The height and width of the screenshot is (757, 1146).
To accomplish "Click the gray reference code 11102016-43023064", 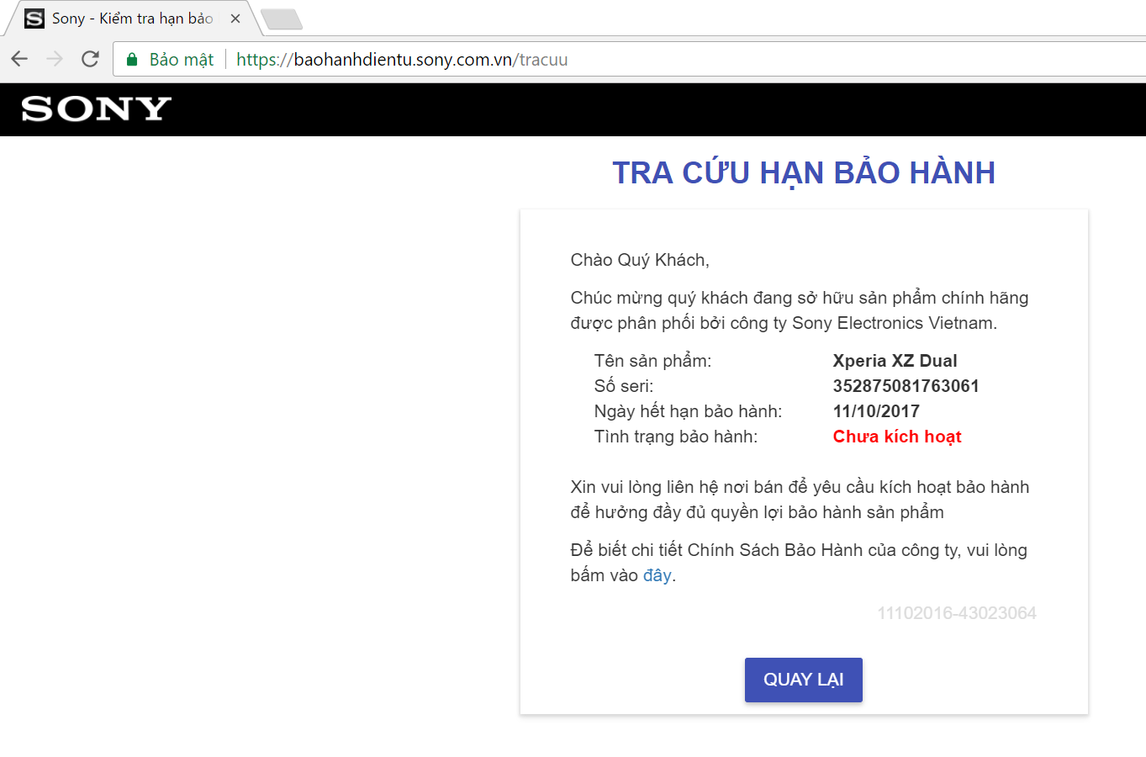I will (x=957, y=613).
